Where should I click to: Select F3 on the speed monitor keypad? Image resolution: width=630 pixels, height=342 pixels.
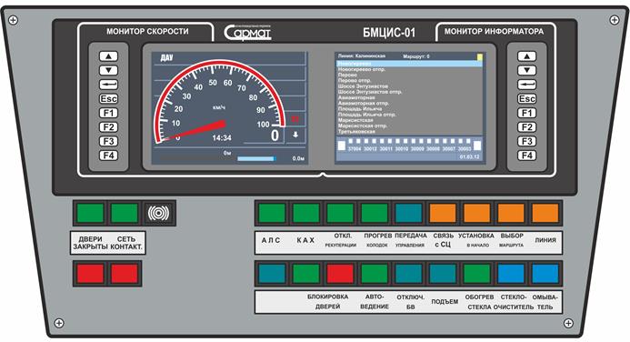coord(108,141)
